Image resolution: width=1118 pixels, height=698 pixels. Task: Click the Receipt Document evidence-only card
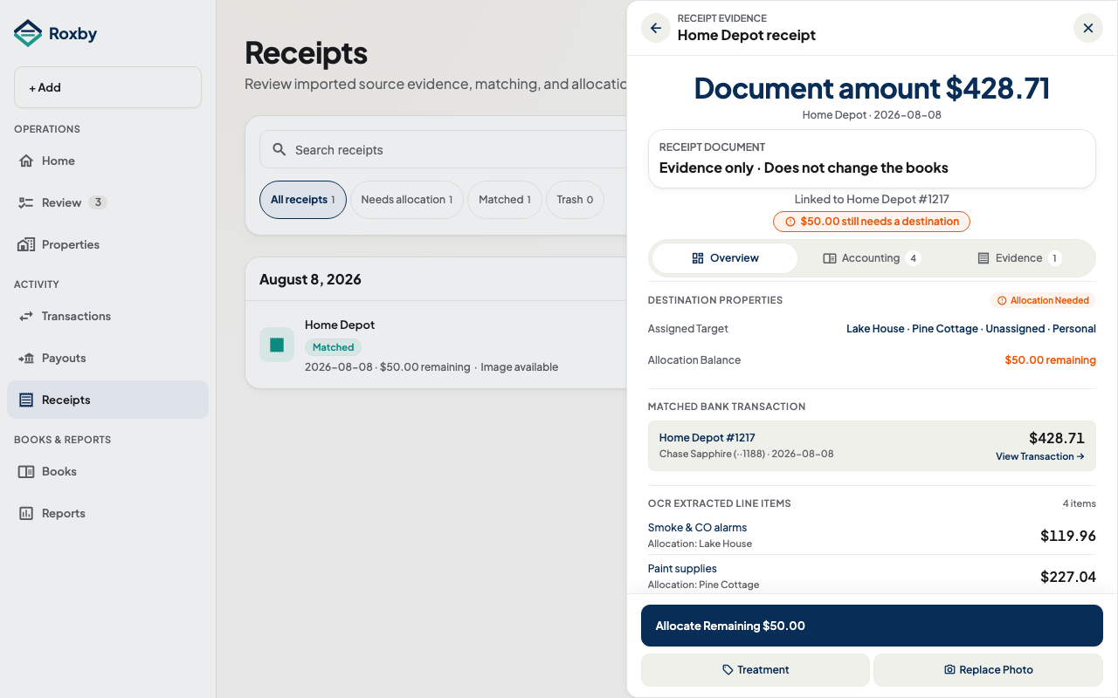[872, 159]
